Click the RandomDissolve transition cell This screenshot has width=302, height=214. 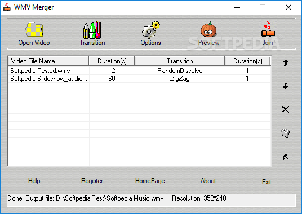click(180, 71)
